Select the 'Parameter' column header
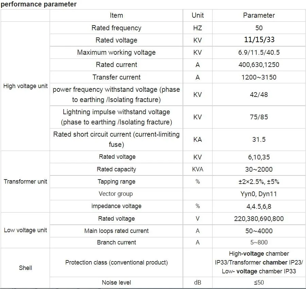This screenshot has height=289, width=306. pos(259,15)
